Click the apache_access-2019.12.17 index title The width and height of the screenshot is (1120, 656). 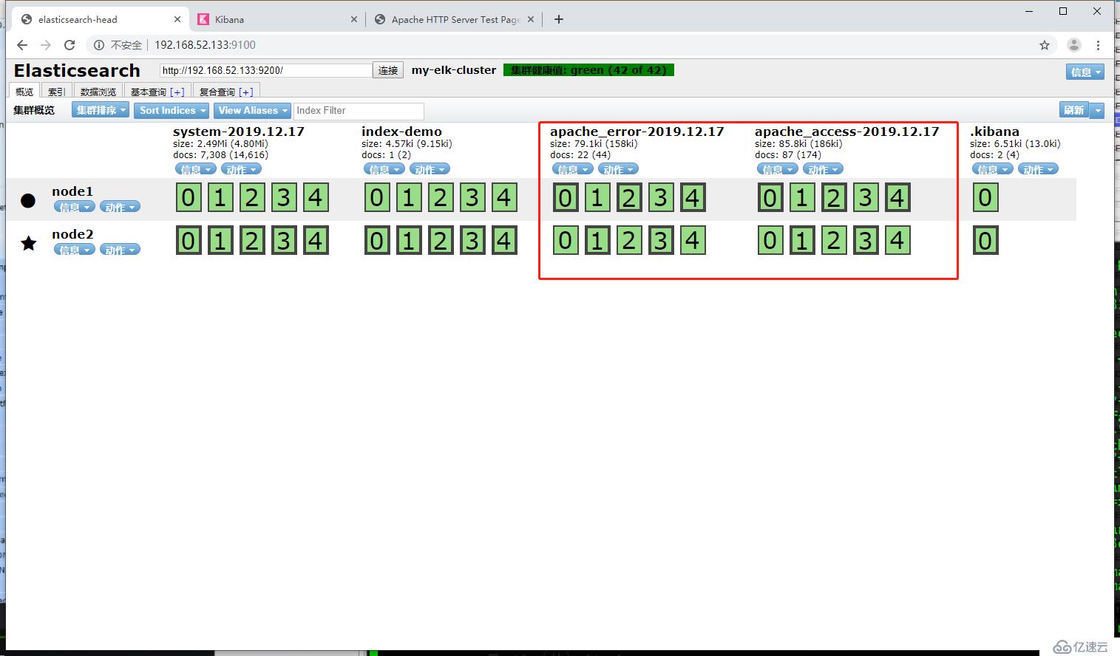coord(846,131)
